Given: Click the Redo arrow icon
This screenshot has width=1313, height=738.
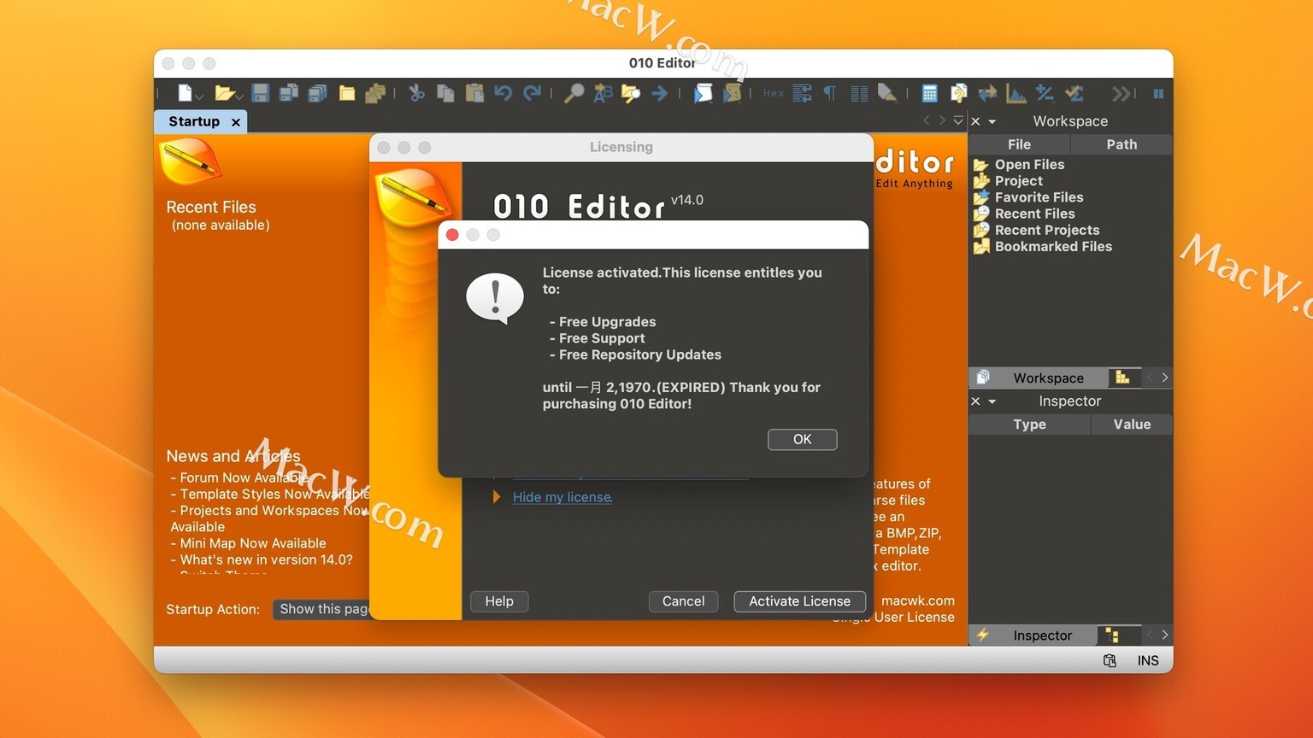Looking at the screenshot, I should click(532, 93).
